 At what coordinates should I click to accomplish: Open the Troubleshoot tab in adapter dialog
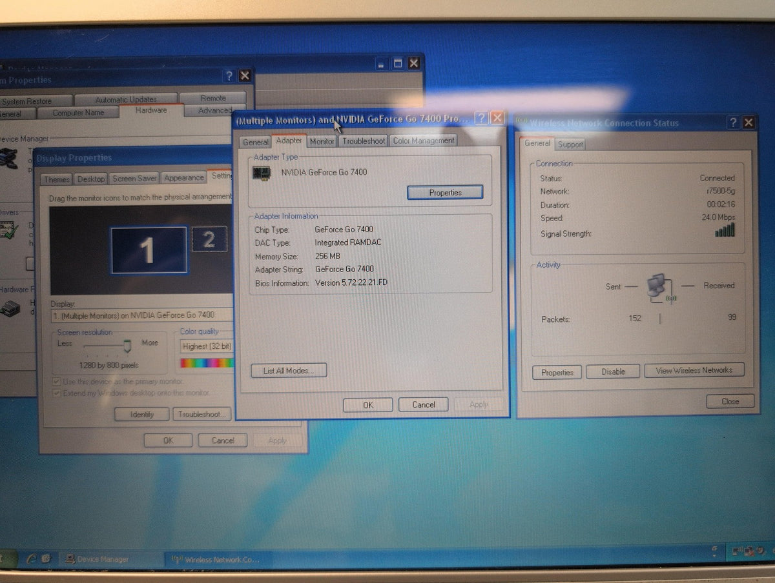pos(364,141)
